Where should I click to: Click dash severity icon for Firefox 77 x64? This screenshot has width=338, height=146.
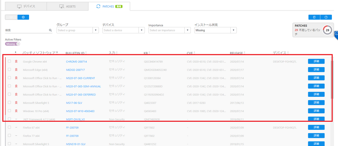click(x=16, y=136)
